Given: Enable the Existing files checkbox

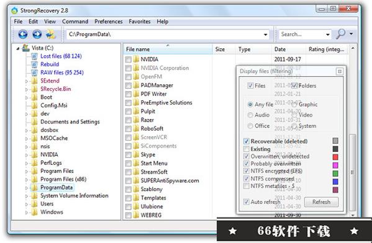Looking at the screenshot, I should pyautogui.click(x=247, y=149).
